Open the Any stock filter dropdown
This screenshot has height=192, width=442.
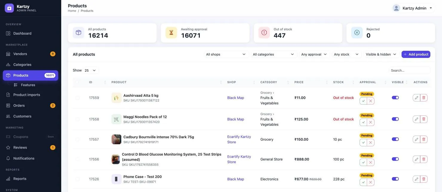click(x=346, y=54)
